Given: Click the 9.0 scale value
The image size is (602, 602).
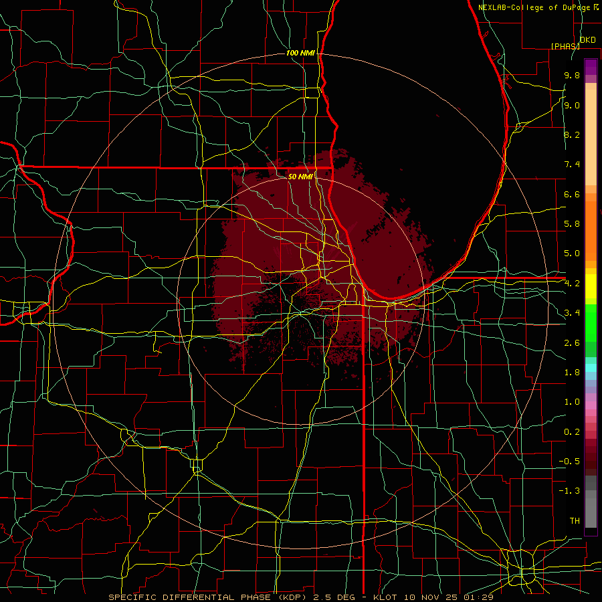Looking at the screenshot, I should coord(572,105).
